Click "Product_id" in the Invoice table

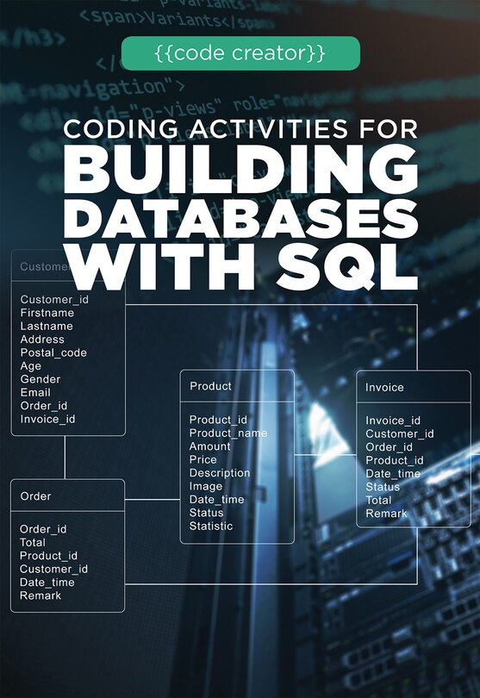pos(395,461)
